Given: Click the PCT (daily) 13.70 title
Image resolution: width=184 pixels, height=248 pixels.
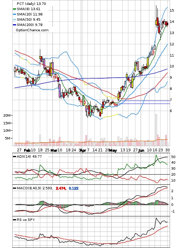Looking at the screenshot, I should pos(31,4).
